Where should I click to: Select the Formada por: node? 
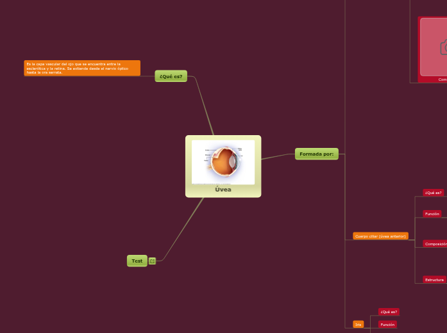[x=316, y=154]
